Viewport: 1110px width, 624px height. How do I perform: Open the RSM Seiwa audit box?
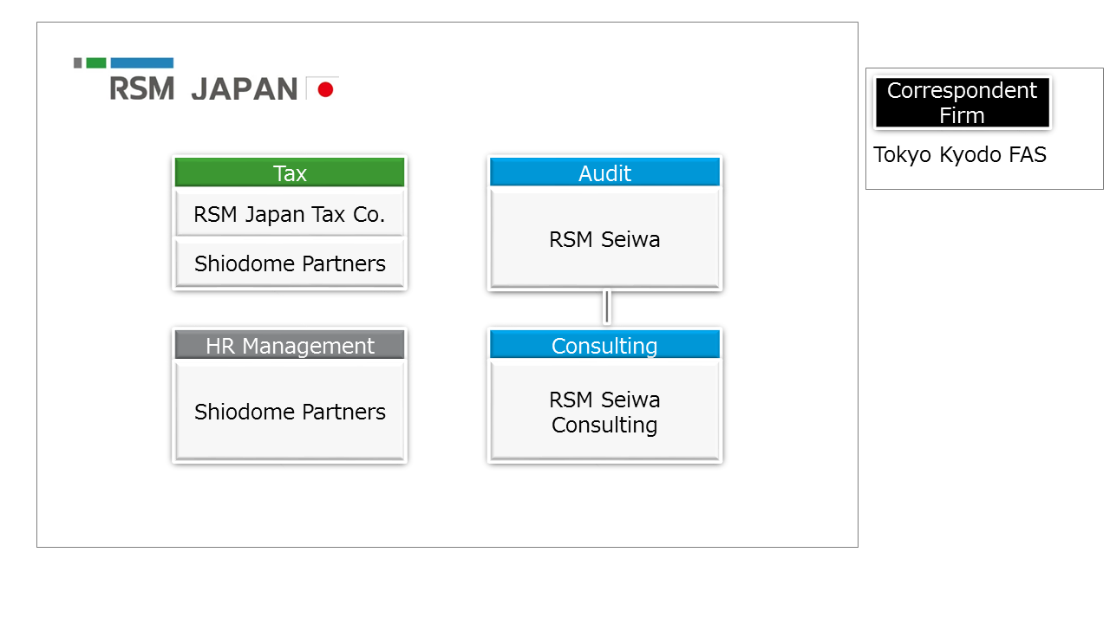point(604,239)
